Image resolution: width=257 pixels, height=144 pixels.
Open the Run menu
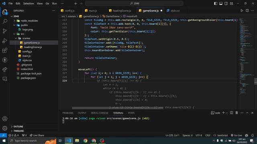pyautogui.click(x=55, y=4)
